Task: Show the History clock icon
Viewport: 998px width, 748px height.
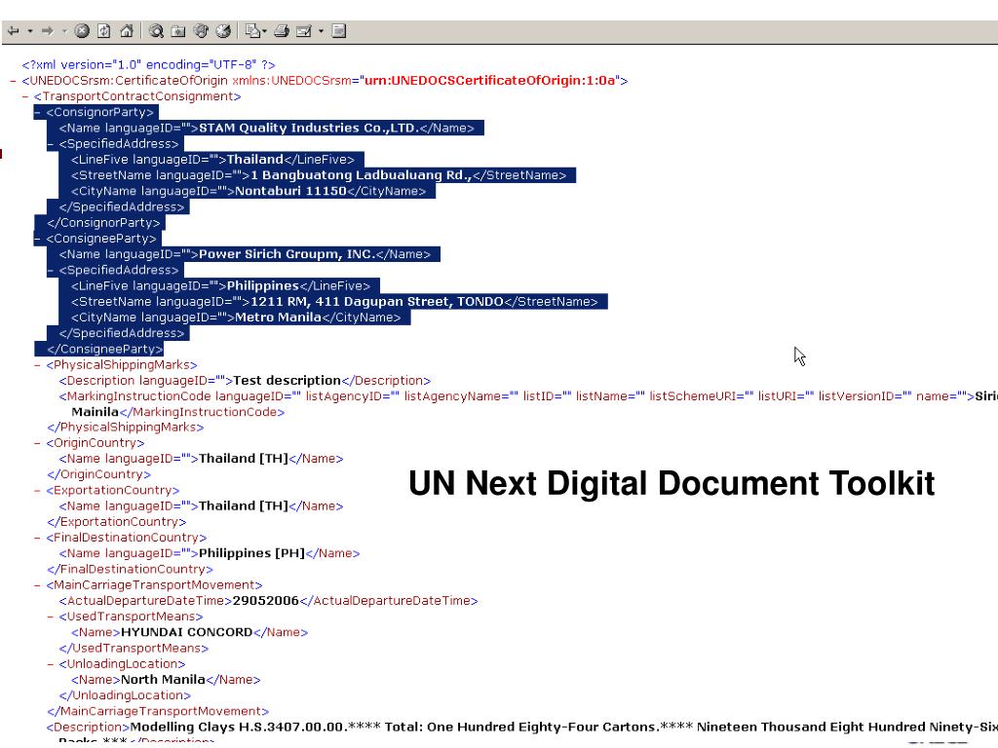Action: point(223,30)
